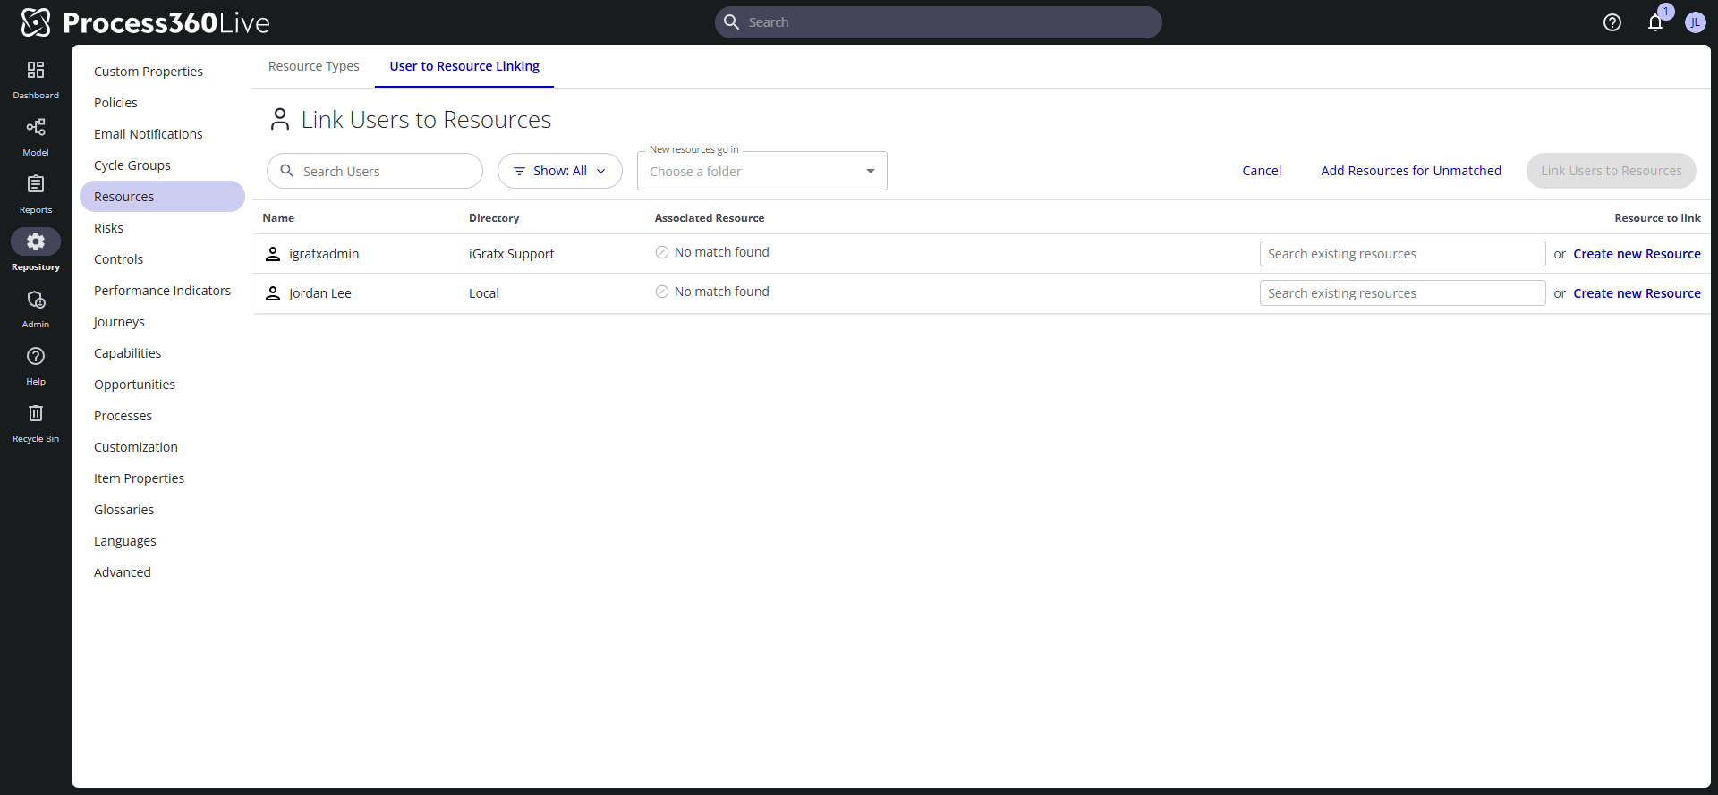1718x795 pixels.
Task: Focus the Search Users field
Action: click(x=375, y=171)
